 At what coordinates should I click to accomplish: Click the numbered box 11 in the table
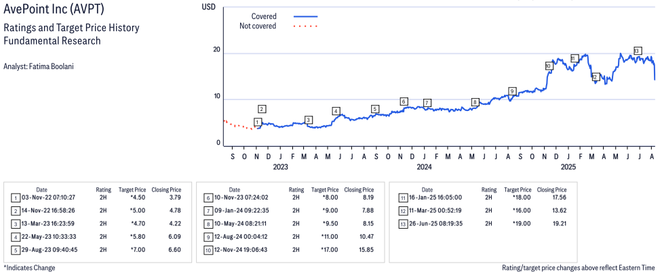tap(402, 198)
